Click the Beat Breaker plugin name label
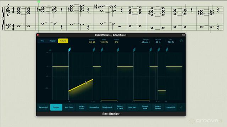 pos(111,114)
